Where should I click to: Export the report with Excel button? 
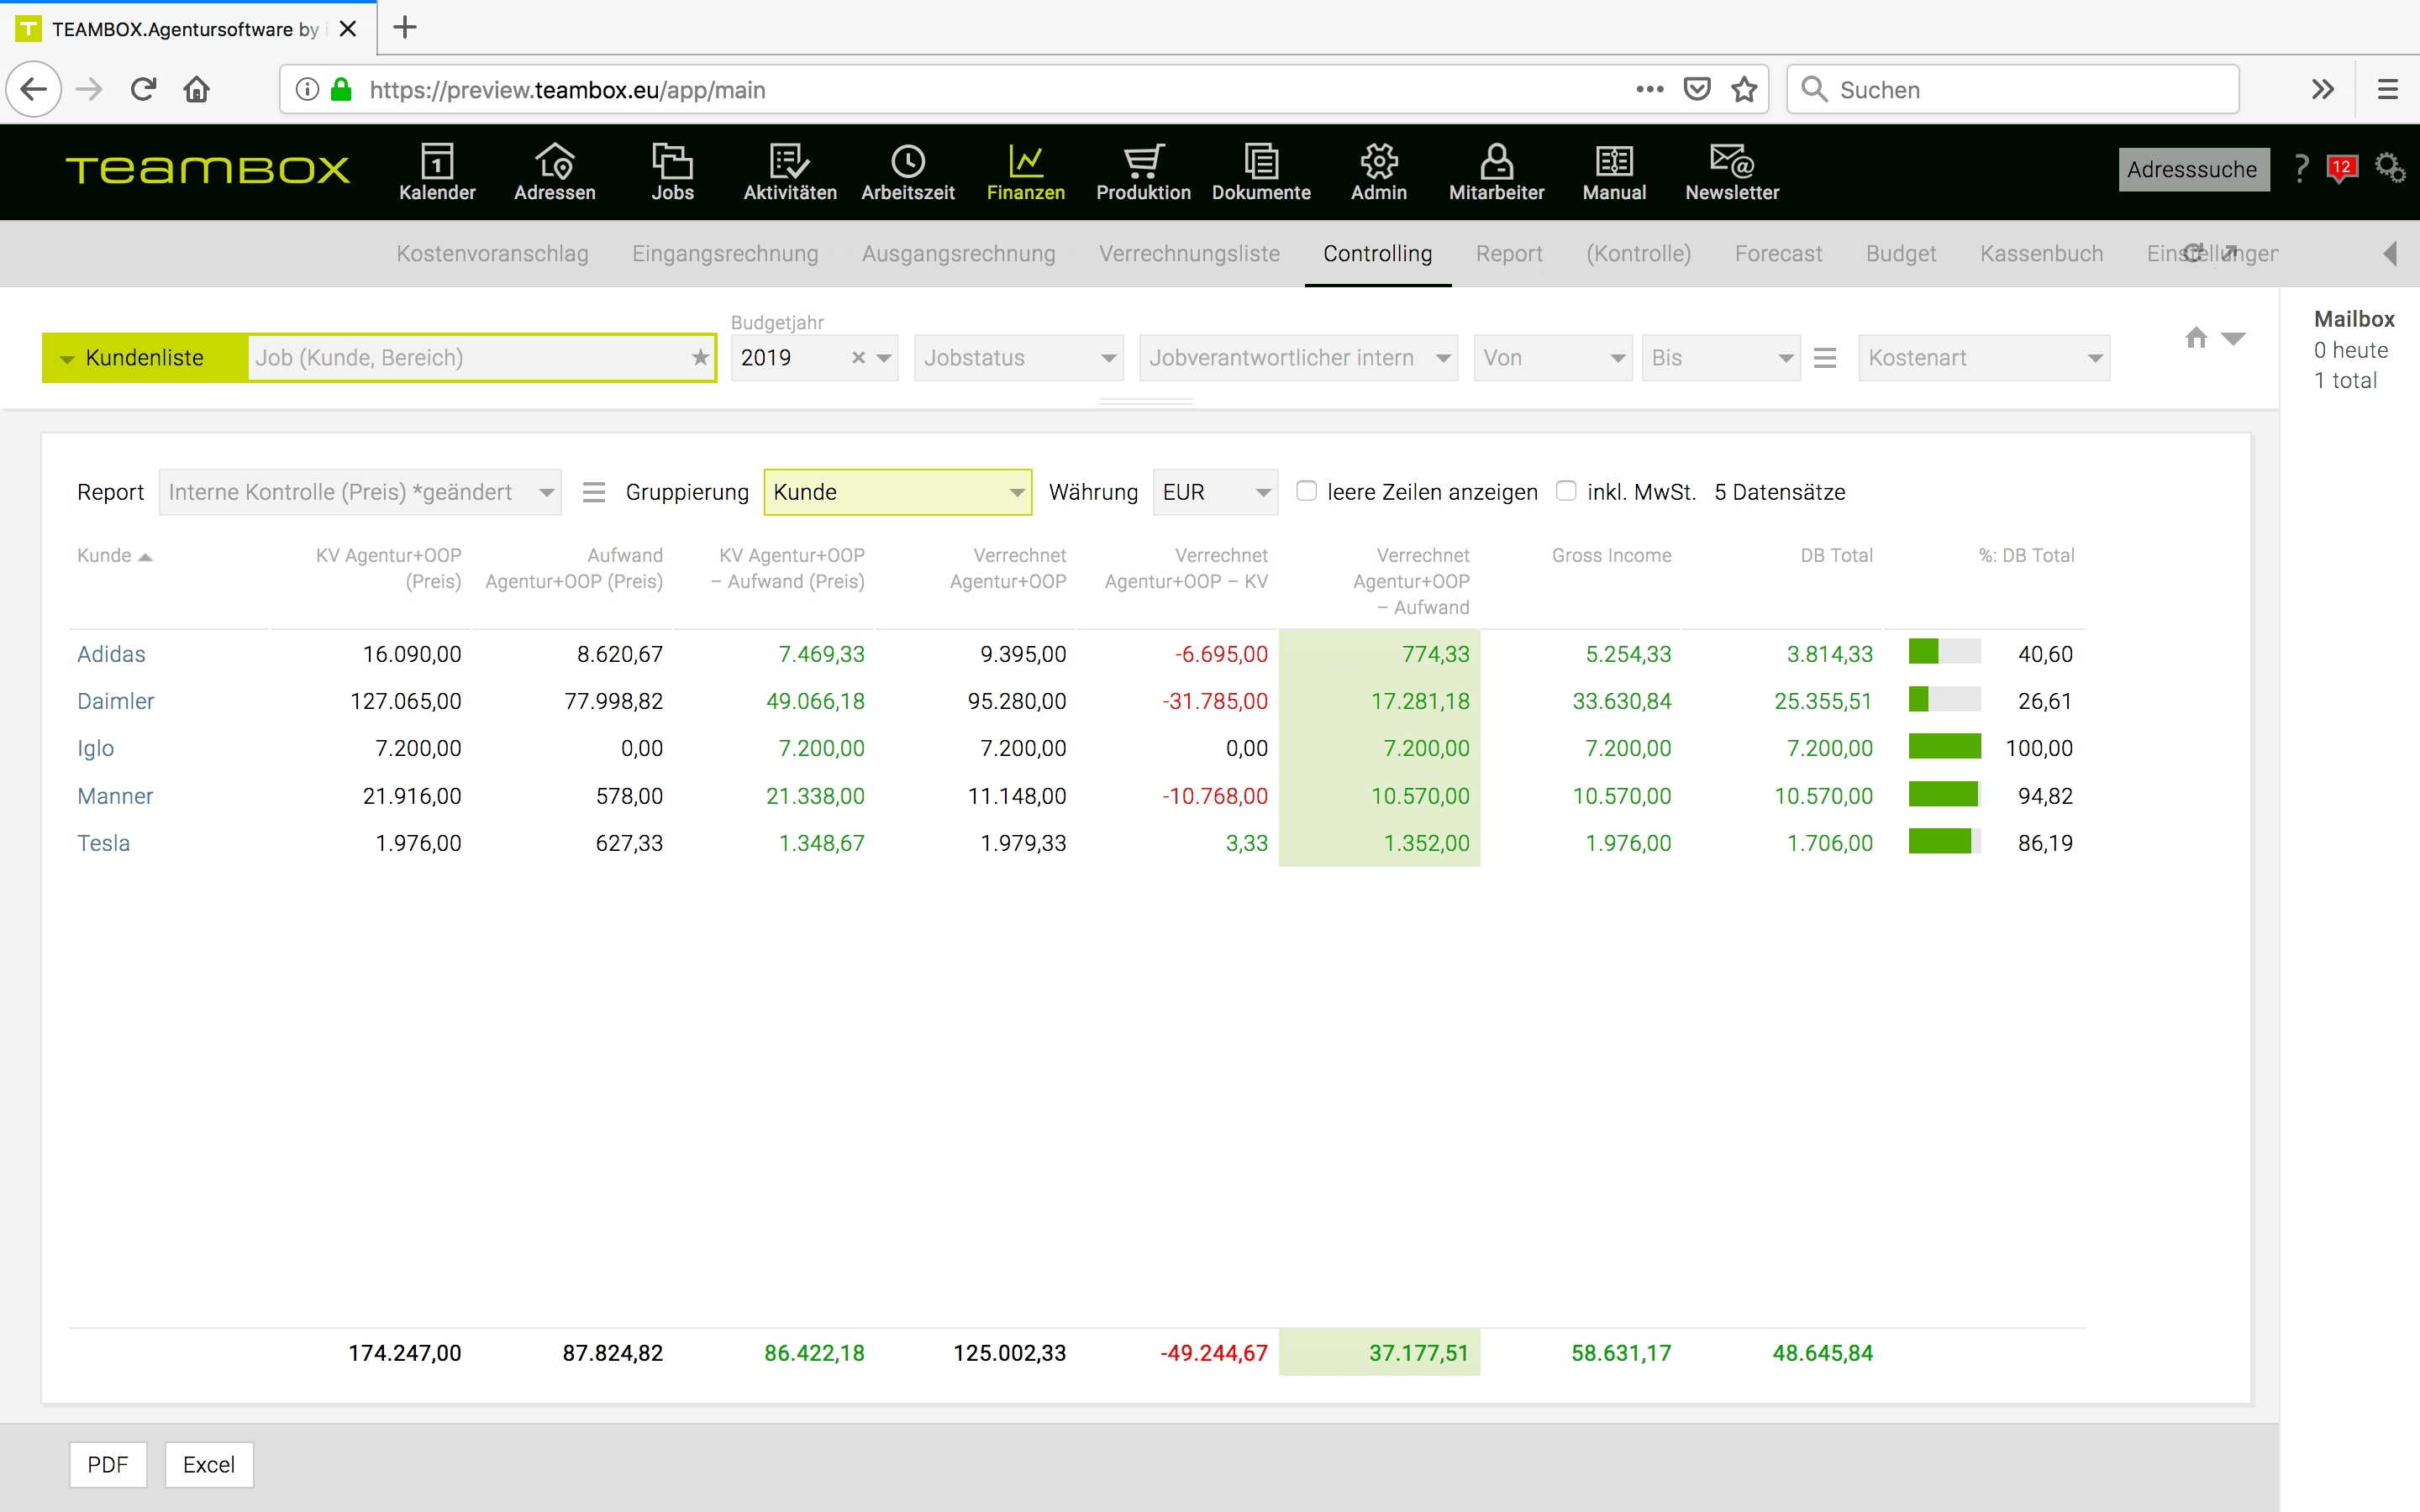pyautogui.click(x=208, y=1465)
